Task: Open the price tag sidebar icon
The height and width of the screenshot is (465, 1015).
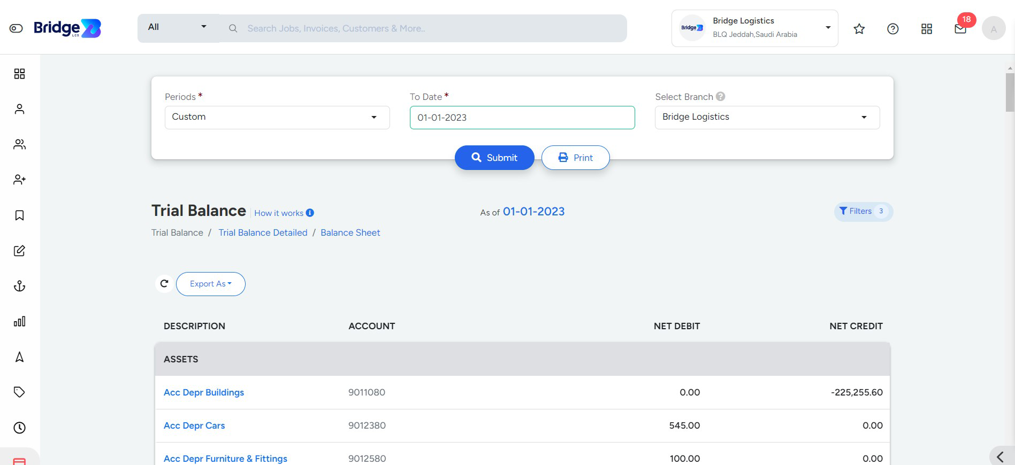Action: pyautogui.click(x=19, y=392)
